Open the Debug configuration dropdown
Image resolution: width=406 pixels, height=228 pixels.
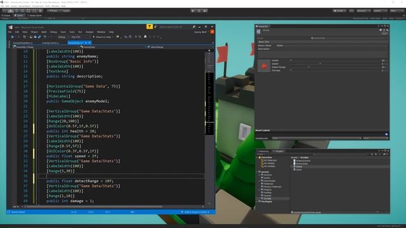point(63,37)
